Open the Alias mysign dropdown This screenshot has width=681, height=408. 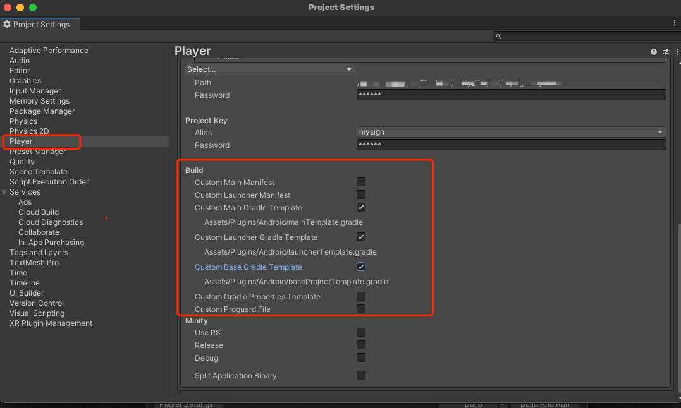511,132
